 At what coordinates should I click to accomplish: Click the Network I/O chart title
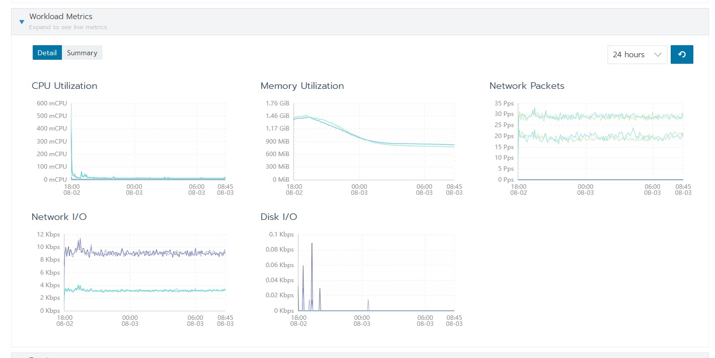pyautogui.click(x=59, y=217)
